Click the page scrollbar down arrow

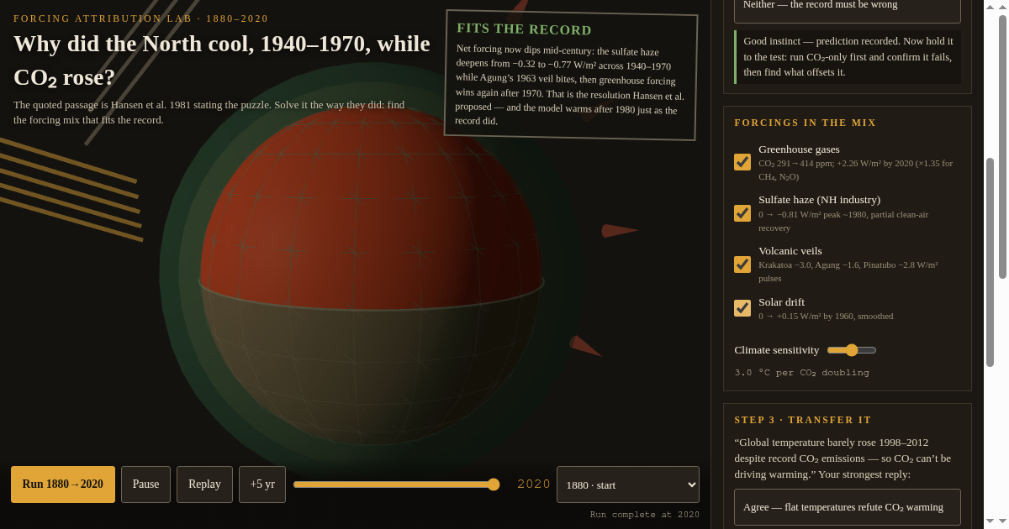point(1002,521)
